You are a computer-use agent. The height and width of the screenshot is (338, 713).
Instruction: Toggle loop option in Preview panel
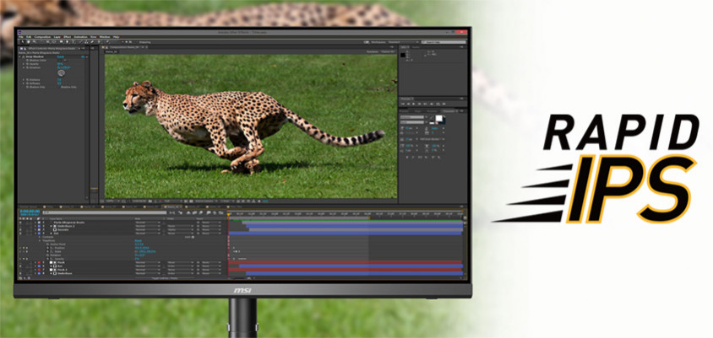[x=438, y=104]
